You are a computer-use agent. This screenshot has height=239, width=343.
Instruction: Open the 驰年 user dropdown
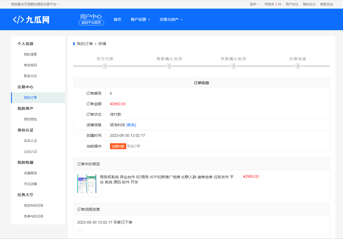click(254, 4)
